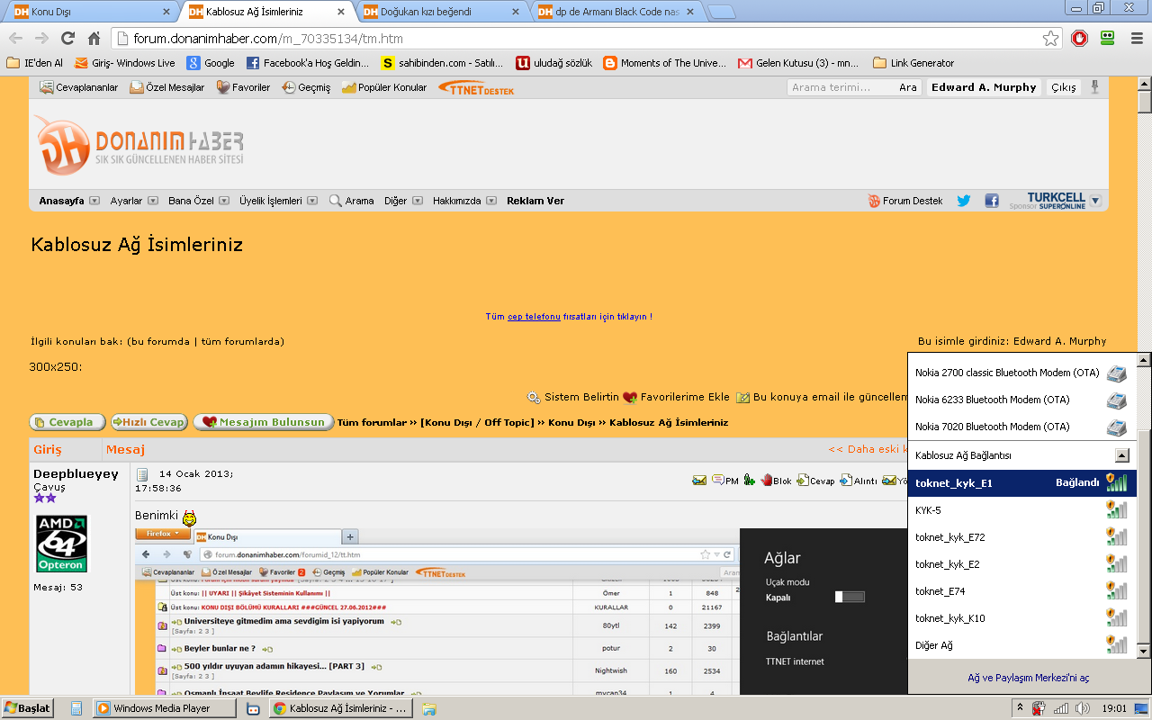Click the Mesajım Bulunsun button
The height and width of the screenshot is (720, 1152).
click(x=264, y=422)
